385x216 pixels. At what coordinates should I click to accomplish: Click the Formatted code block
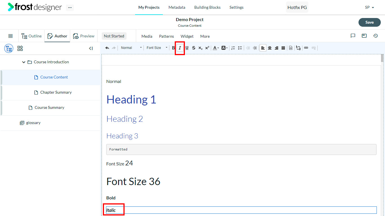(241, 149)
